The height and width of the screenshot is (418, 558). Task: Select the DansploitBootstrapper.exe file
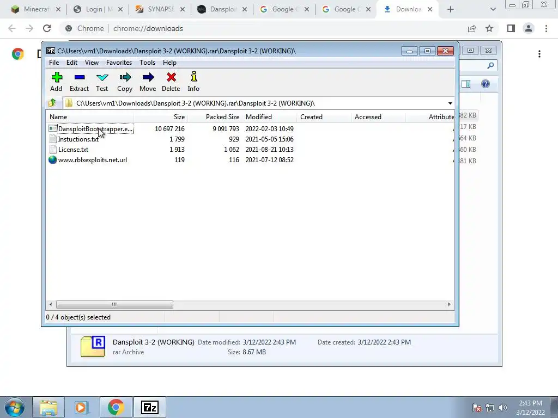pos(91,128)
